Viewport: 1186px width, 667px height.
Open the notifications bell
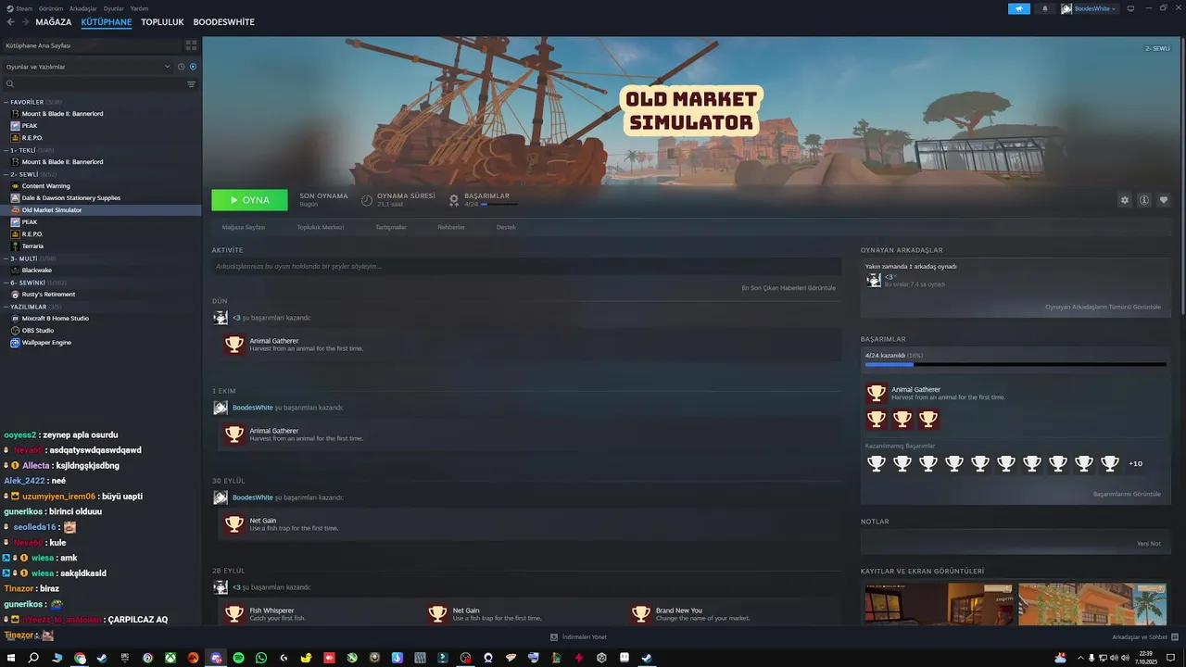1045,8
